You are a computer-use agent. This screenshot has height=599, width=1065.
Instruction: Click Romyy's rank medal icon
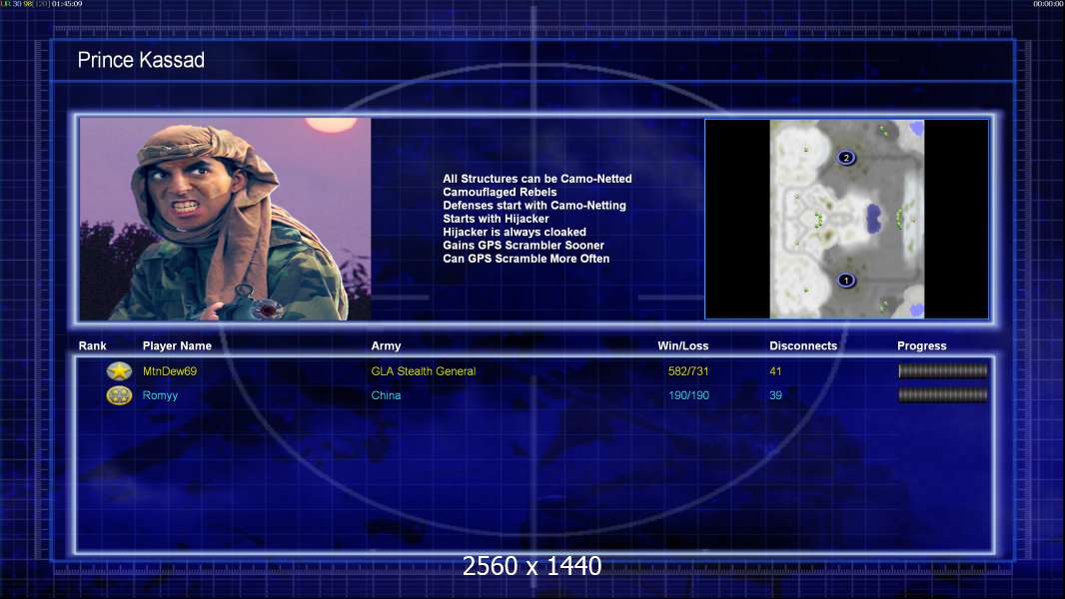click(x=119, y=394)
